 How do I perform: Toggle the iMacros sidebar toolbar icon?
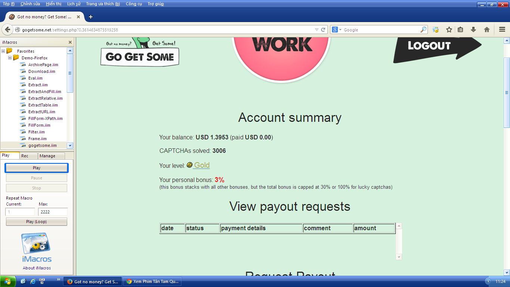(435, 30)
